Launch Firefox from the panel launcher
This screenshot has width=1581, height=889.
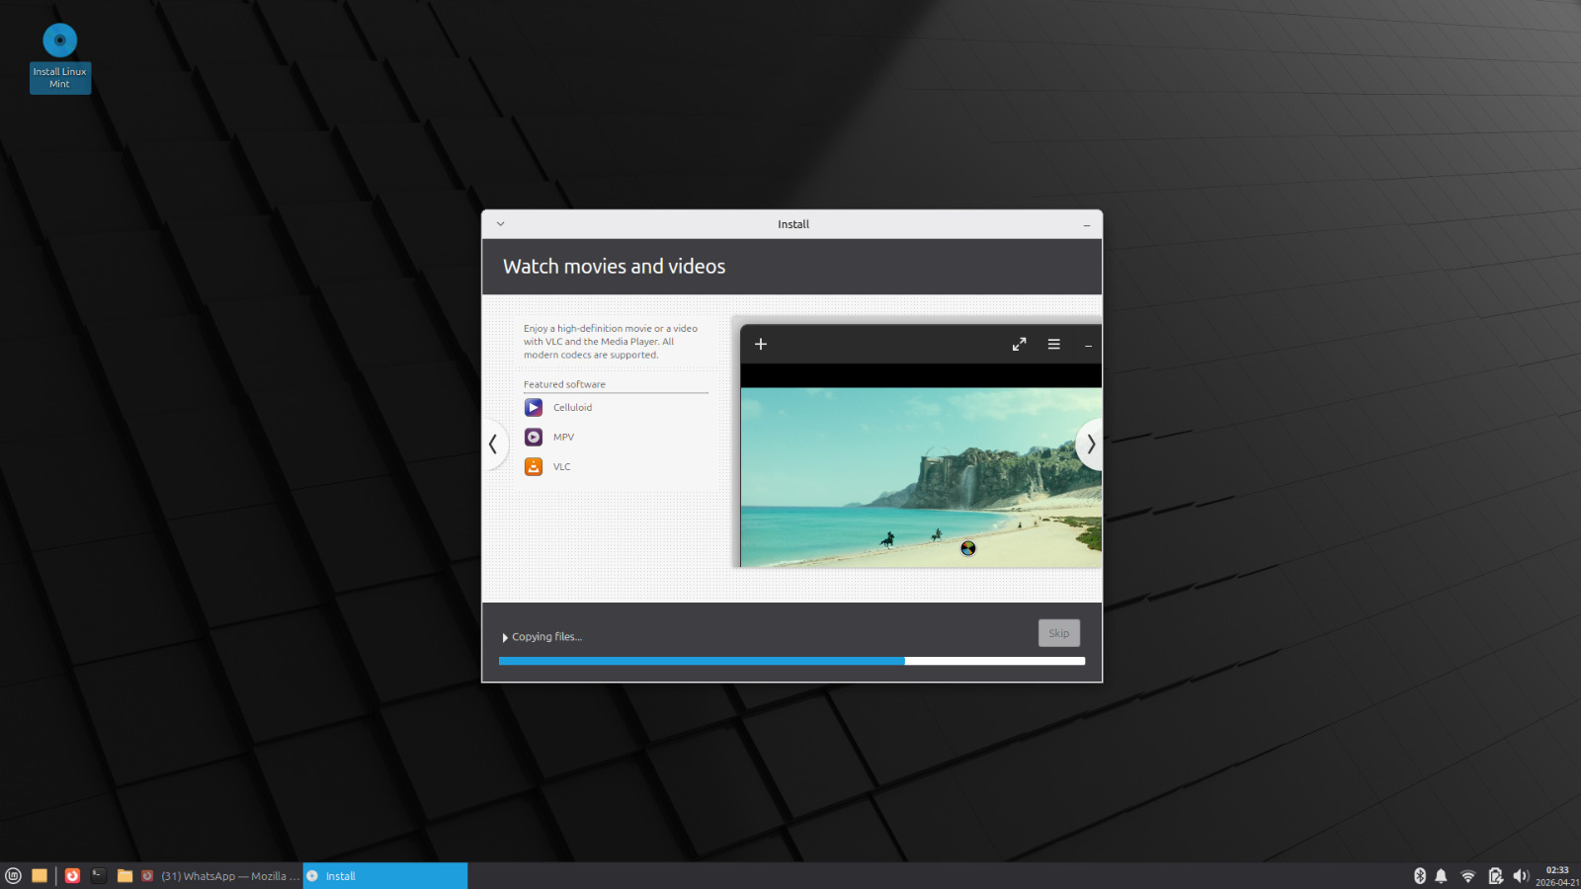click(x=72, y=875)
